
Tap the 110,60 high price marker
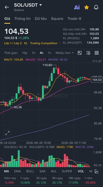coord(47,65)
